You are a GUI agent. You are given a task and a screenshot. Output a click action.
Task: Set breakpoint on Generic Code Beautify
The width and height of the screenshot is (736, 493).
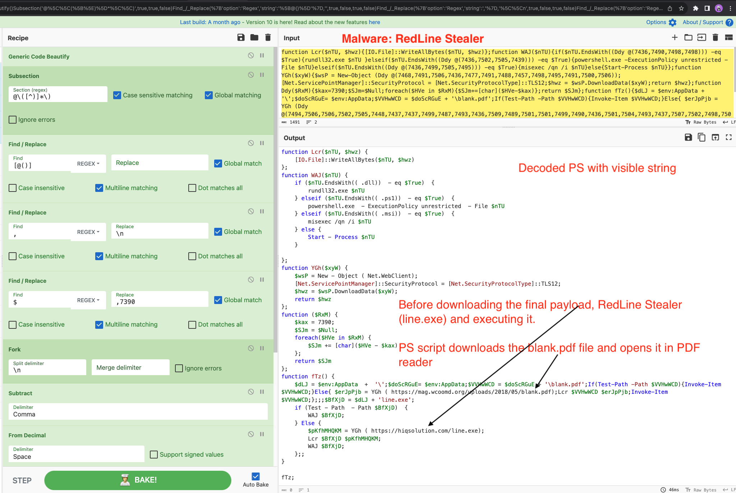point(262,55)
